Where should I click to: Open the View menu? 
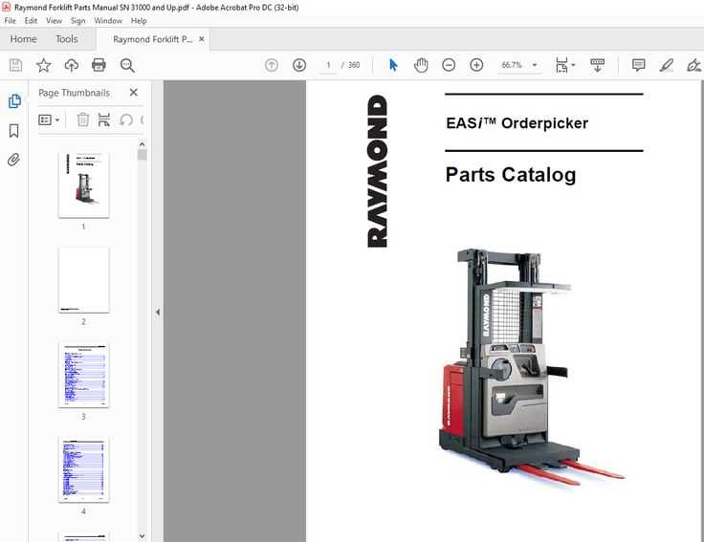pos(54,21)
